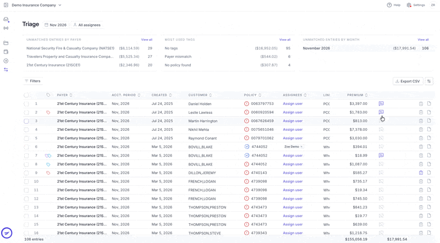Image resolution: width=440 pixels, height=243 pixels.
Task: Check the box for row 10
Action: (x=26, y=181)
